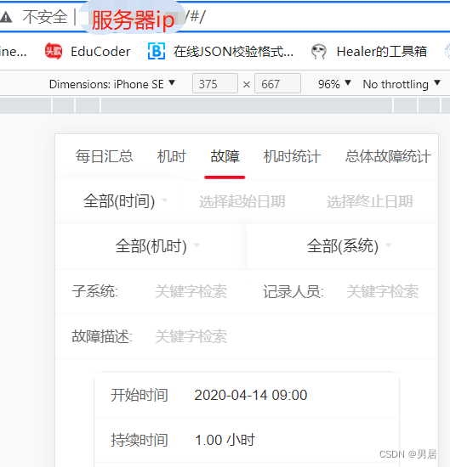The height and width of the screenshot is (467, 450).
Task: Click the 子系统 keyword search field
Action: click(x=191, y=291)
